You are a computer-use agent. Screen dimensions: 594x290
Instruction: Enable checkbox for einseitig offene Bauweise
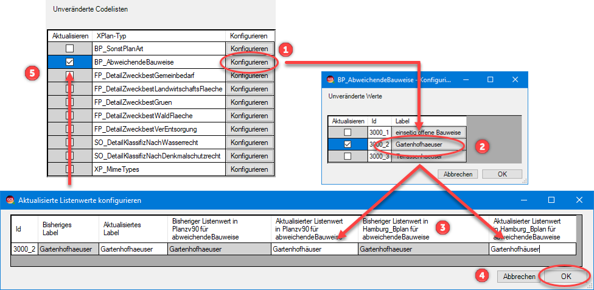347,132
